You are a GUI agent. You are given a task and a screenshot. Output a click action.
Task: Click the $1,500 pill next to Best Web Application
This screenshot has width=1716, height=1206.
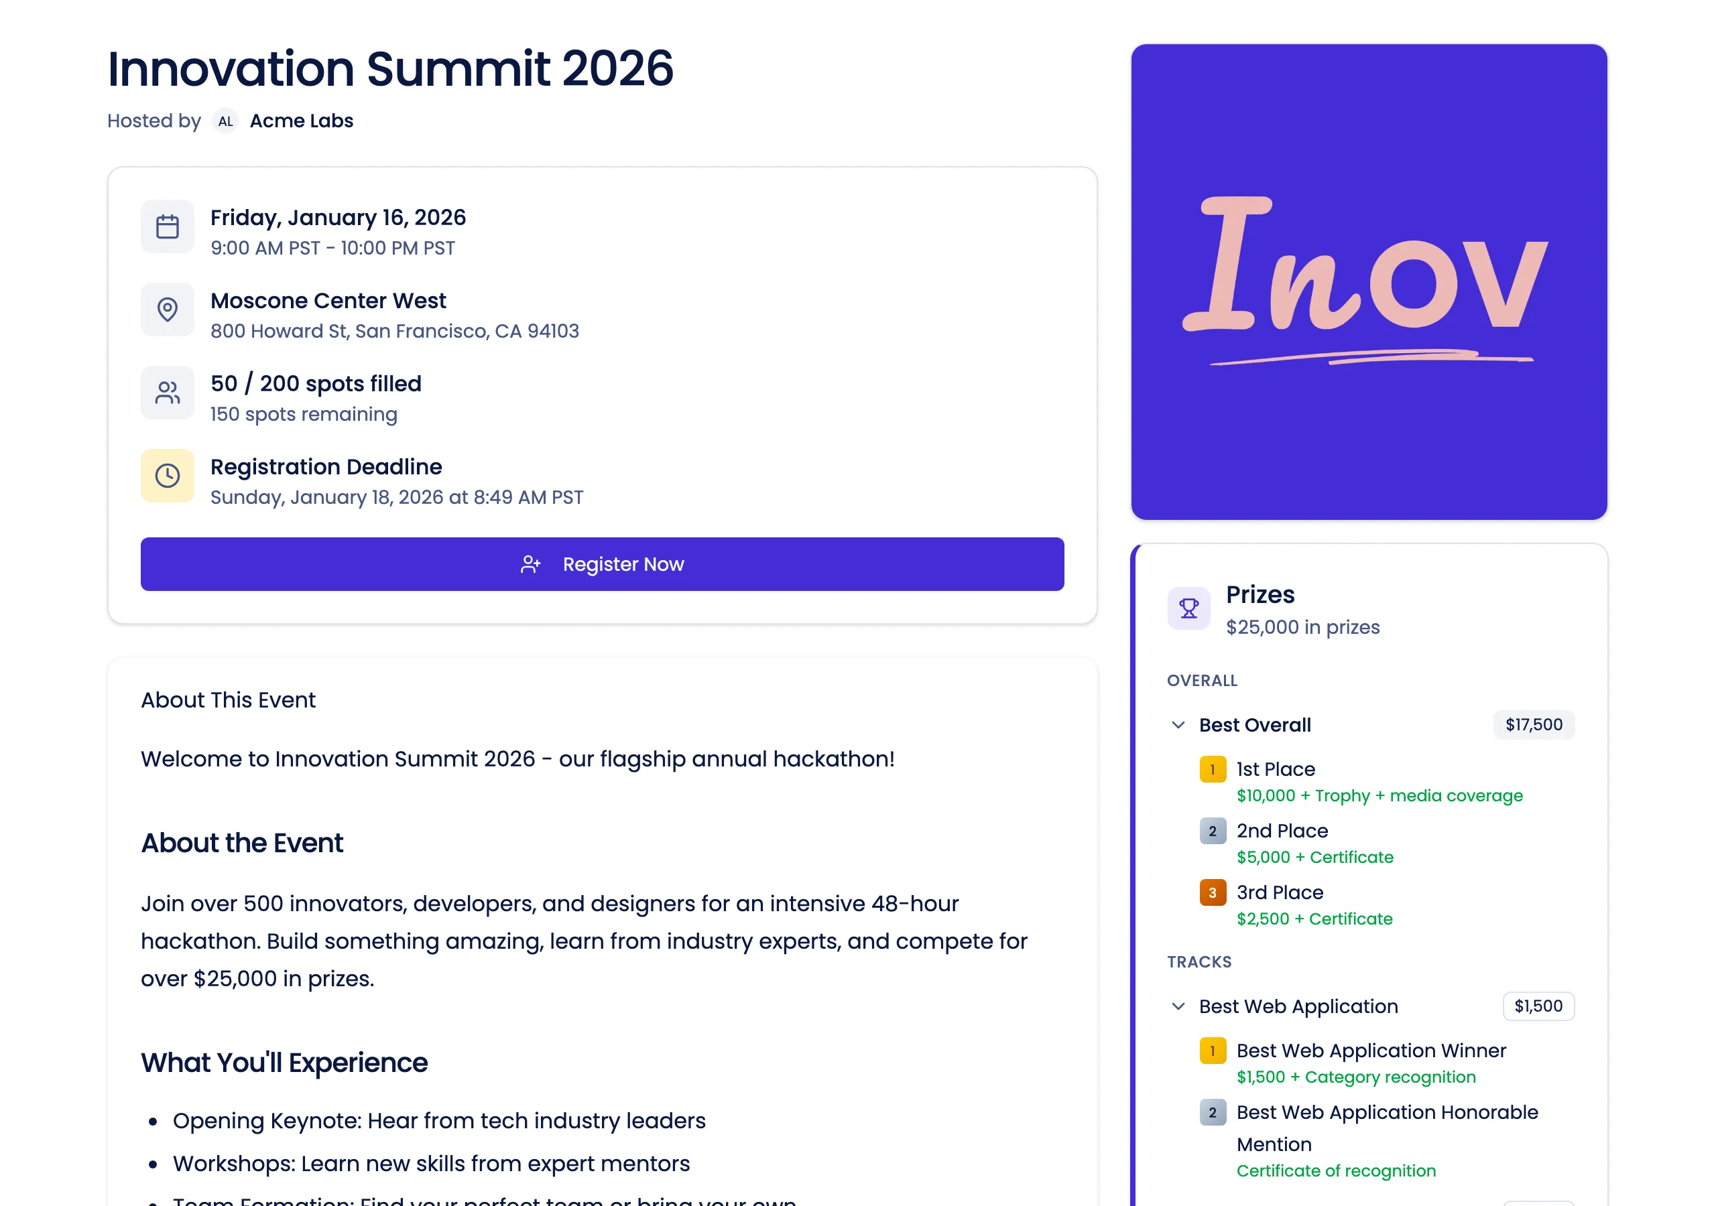pyautogui.click(x=1539, y=1006)
